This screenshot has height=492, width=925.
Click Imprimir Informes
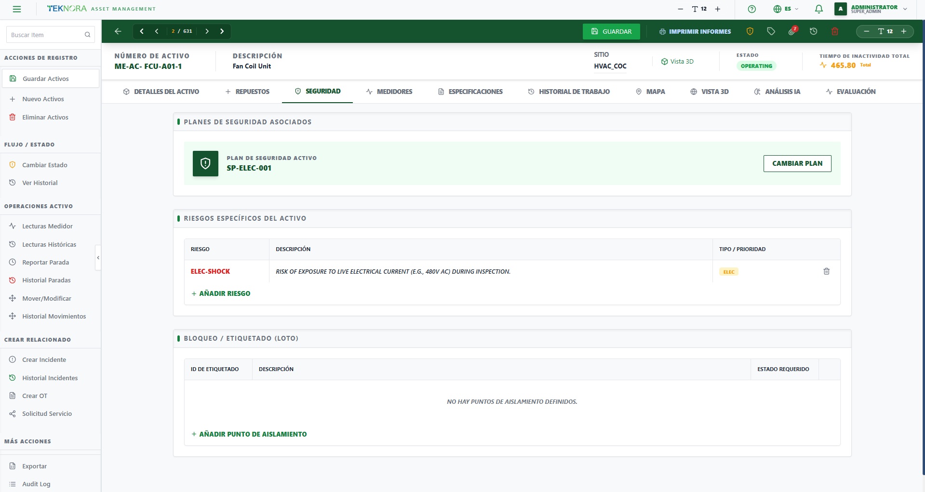click(695, 31)
